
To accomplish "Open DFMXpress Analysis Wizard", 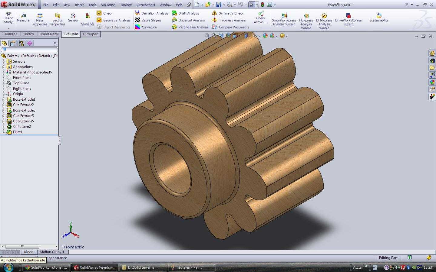I will pyautogui.click(x=324, y=21).
